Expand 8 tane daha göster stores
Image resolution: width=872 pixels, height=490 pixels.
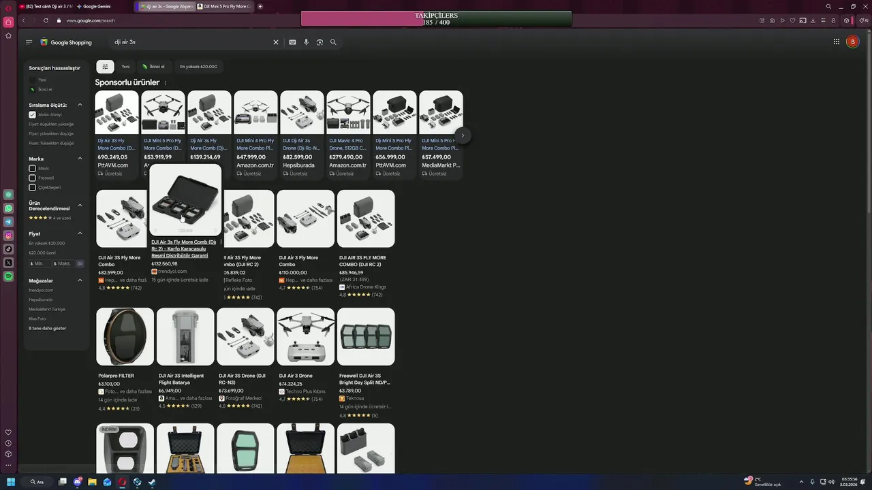tap(47, 328)
